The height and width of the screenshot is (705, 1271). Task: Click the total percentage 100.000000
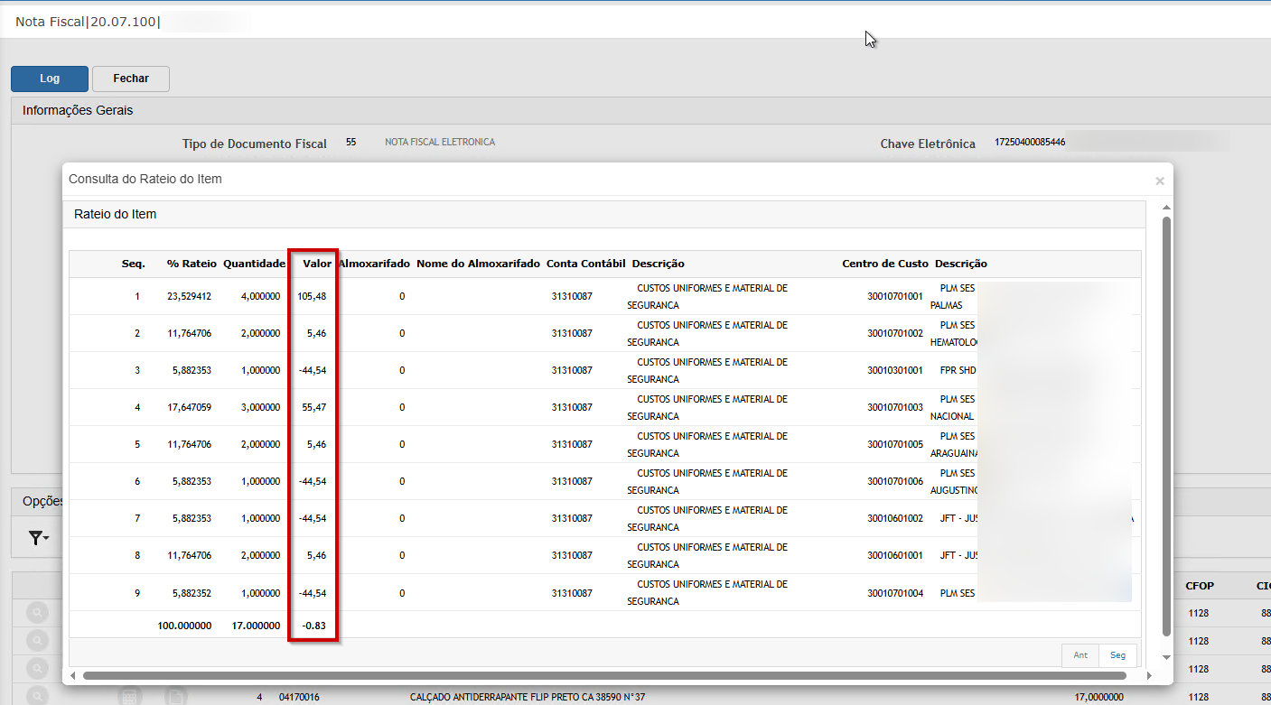coord(184,625)
